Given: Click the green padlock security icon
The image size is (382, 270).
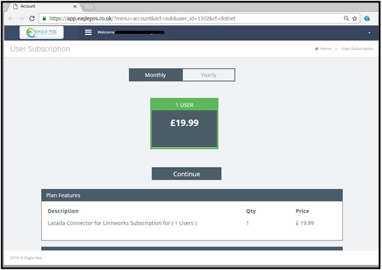Looking at the screenshot, I should click(44, 19).
